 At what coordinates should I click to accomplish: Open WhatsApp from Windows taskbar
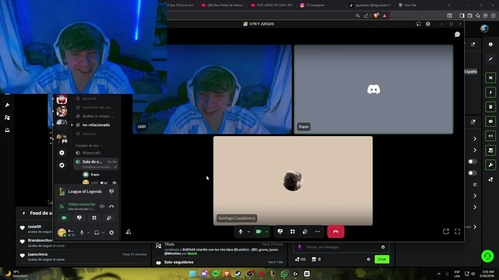(284, 274)
